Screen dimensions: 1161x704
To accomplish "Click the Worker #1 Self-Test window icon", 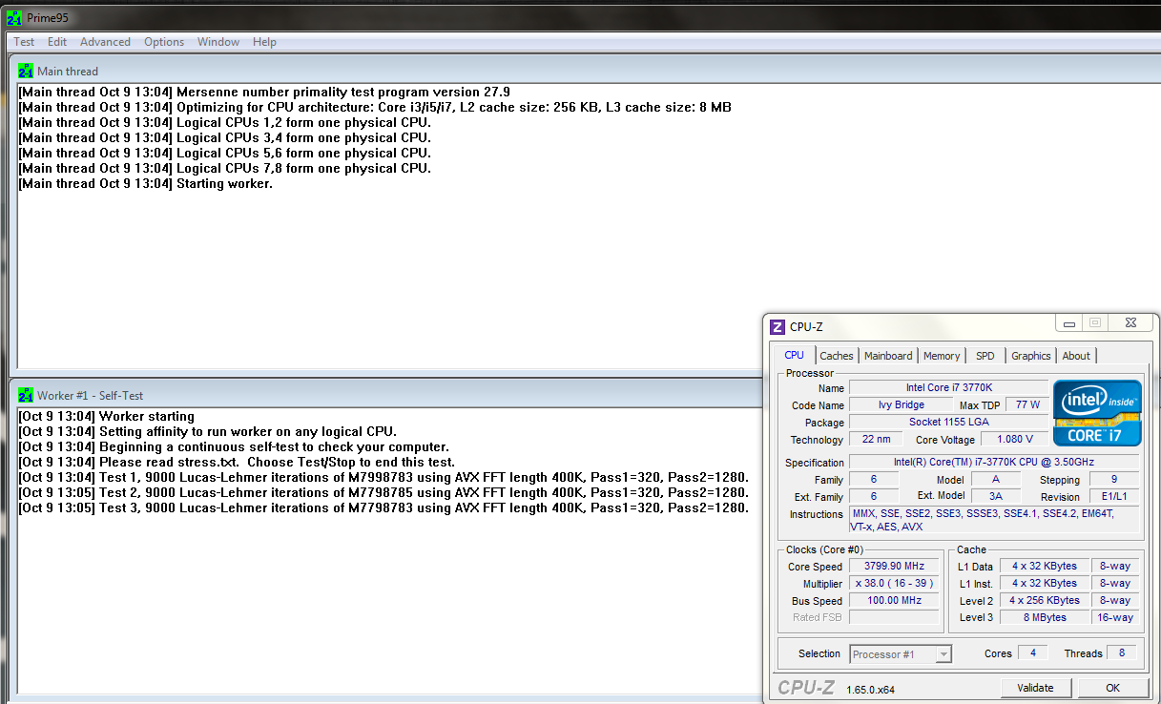I will [26, 395].
